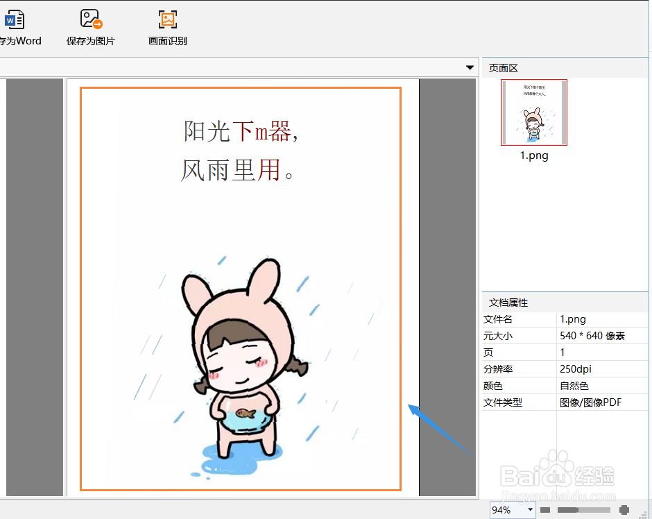Click the Word document icon above 存为Word label
This screenshot has height=519, width=652.
pyautogui.click(x=14, y=17)
